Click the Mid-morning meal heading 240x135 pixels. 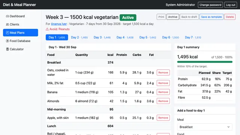coord(57,109)
